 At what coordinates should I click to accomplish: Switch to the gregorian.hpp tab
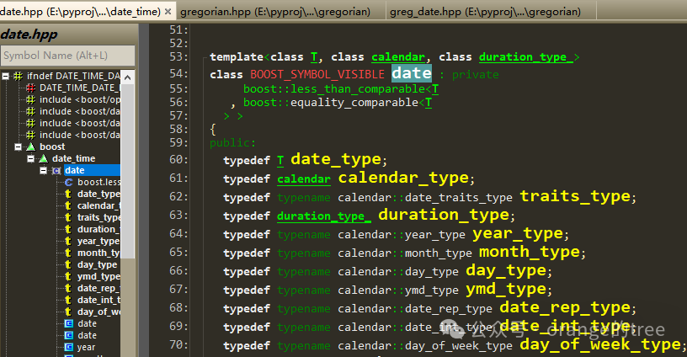pos(275,12)
